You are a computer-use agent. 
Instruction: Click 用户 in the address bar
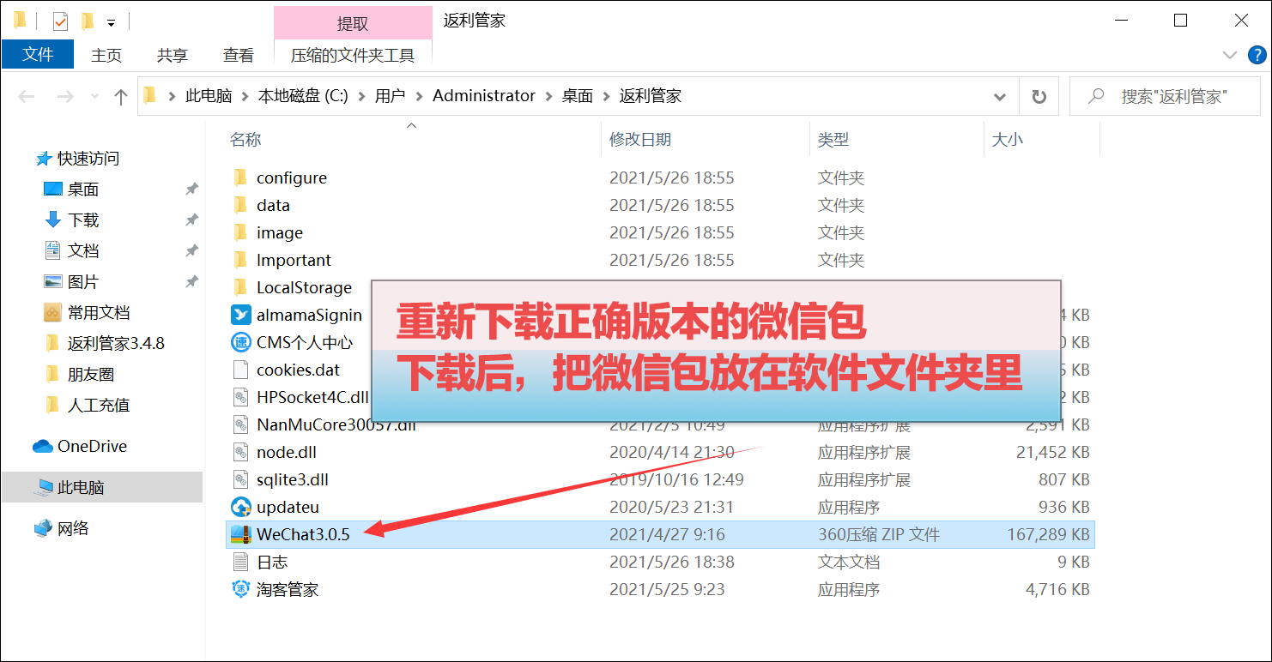[x=390, y=96]
